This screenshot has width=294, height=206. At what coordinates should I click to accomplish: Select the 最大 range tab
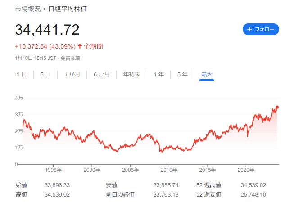[x=207, y=74]
